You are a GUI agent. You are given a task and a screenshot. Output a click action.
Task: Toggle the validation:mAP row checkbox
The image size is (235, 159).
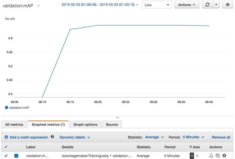point(6,156)
